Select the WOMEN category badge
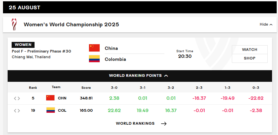 (x=23, y=45)
